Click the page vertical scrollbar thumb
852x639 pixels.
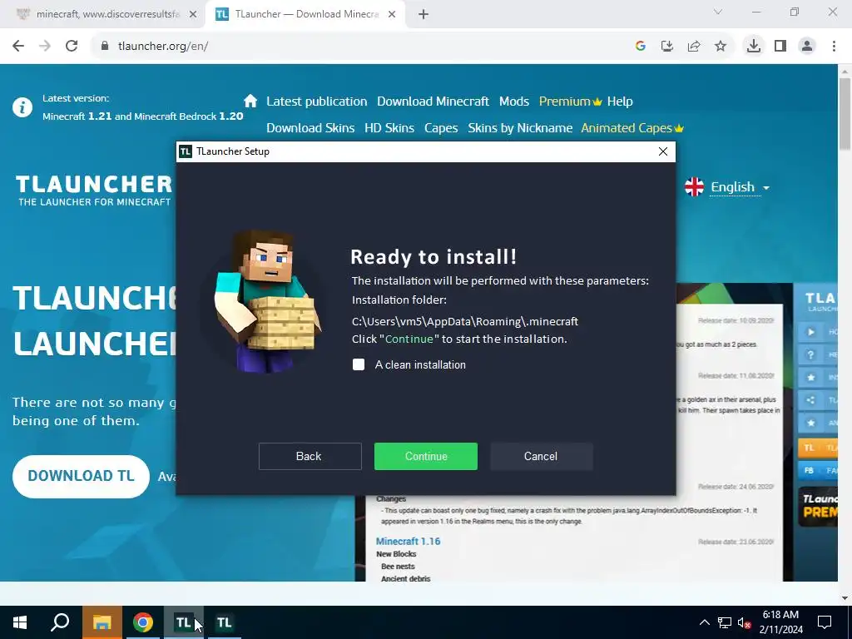pos(845,113)
